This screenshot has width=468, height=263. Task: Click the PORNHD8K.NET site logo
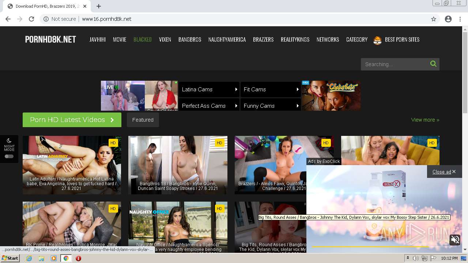tap(50, 39)
